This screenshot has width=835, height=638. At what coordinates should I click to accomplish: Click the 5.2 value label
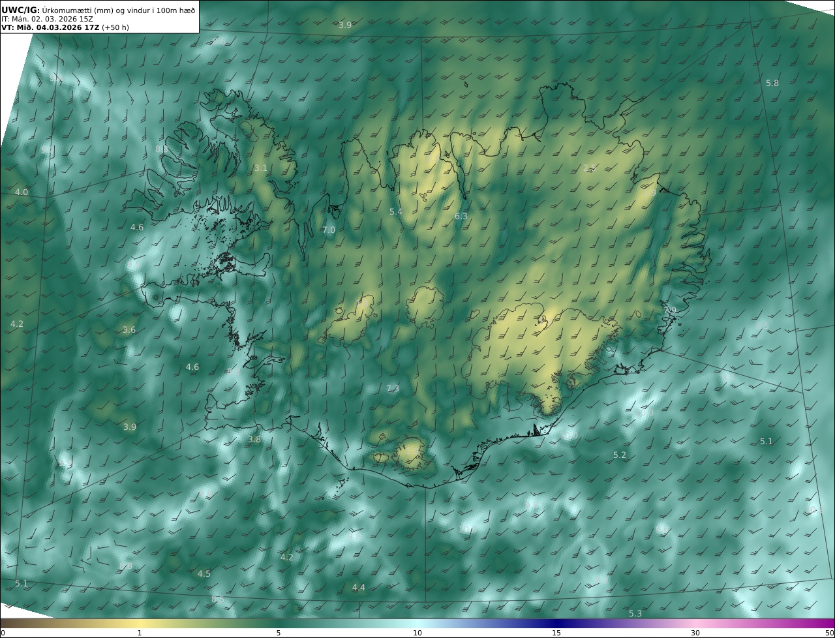[x=620, y=455]
